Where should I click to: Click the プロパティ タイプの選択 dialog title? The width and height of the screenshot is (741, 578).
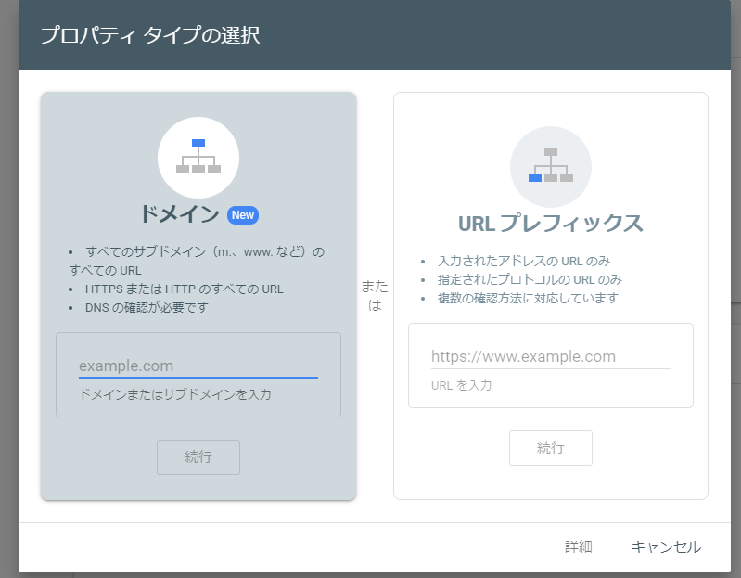tap(149, 36)
